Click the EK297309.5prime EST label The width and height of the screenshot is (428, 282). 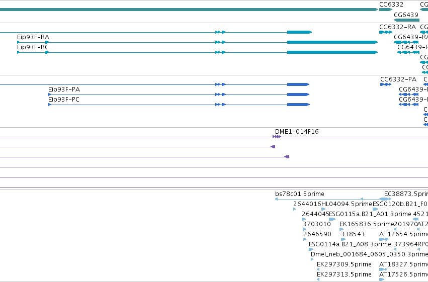pyautogui.click(x=344, y=264)
